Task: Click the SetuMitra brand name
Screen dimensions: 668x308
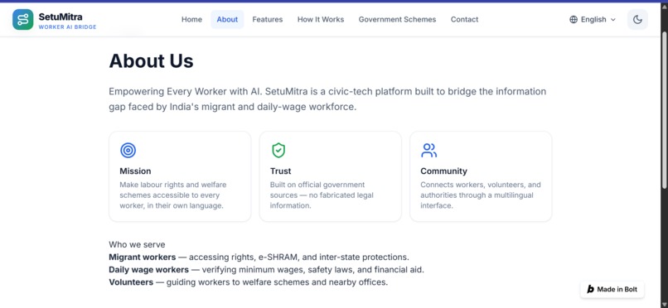Action: coord(61,17)
